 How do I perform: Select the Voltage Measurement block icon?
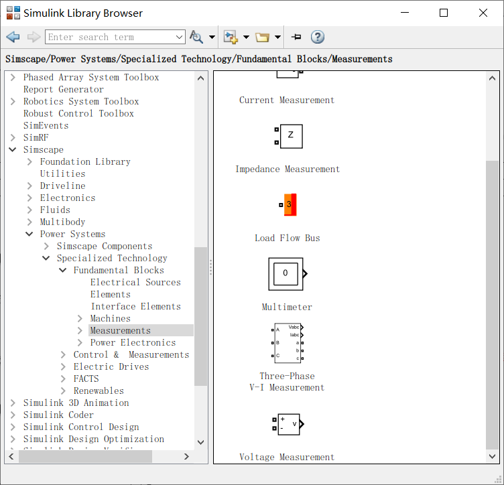point(288,424)
